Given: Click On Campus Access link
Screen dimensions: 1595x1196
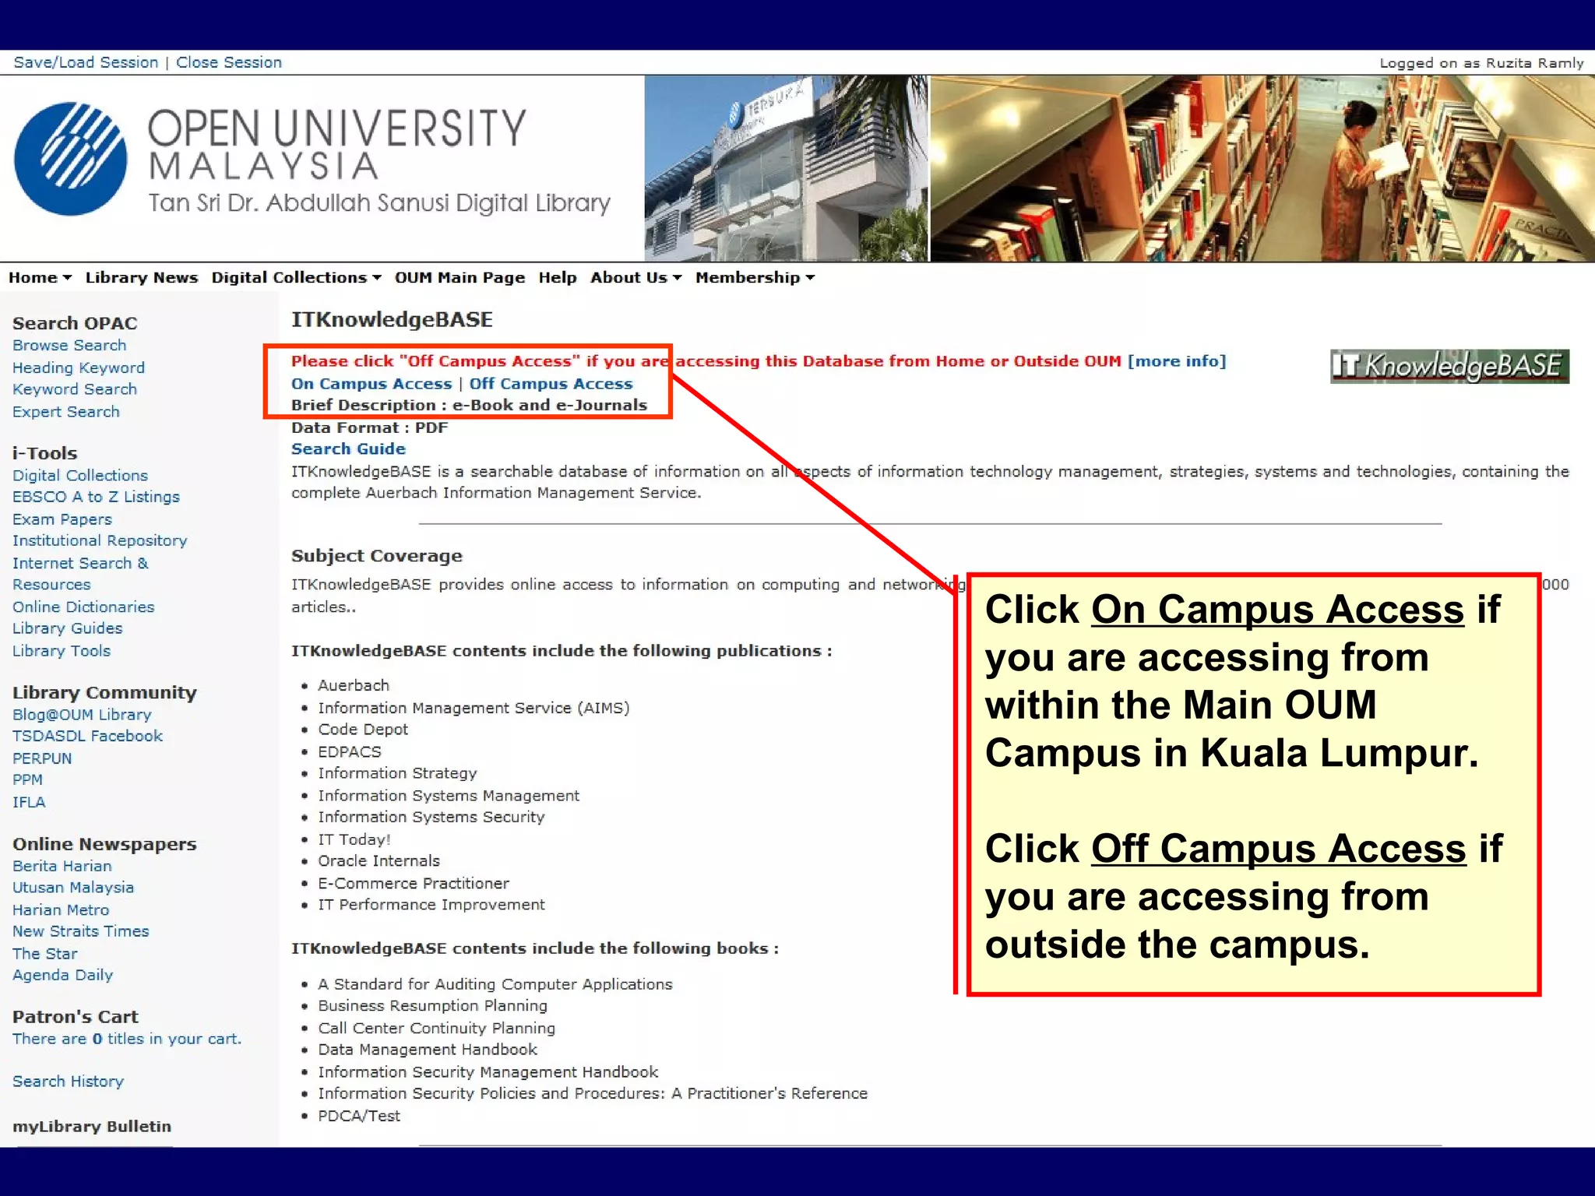Looking at the screenshot, I should (x=371, y=384).
